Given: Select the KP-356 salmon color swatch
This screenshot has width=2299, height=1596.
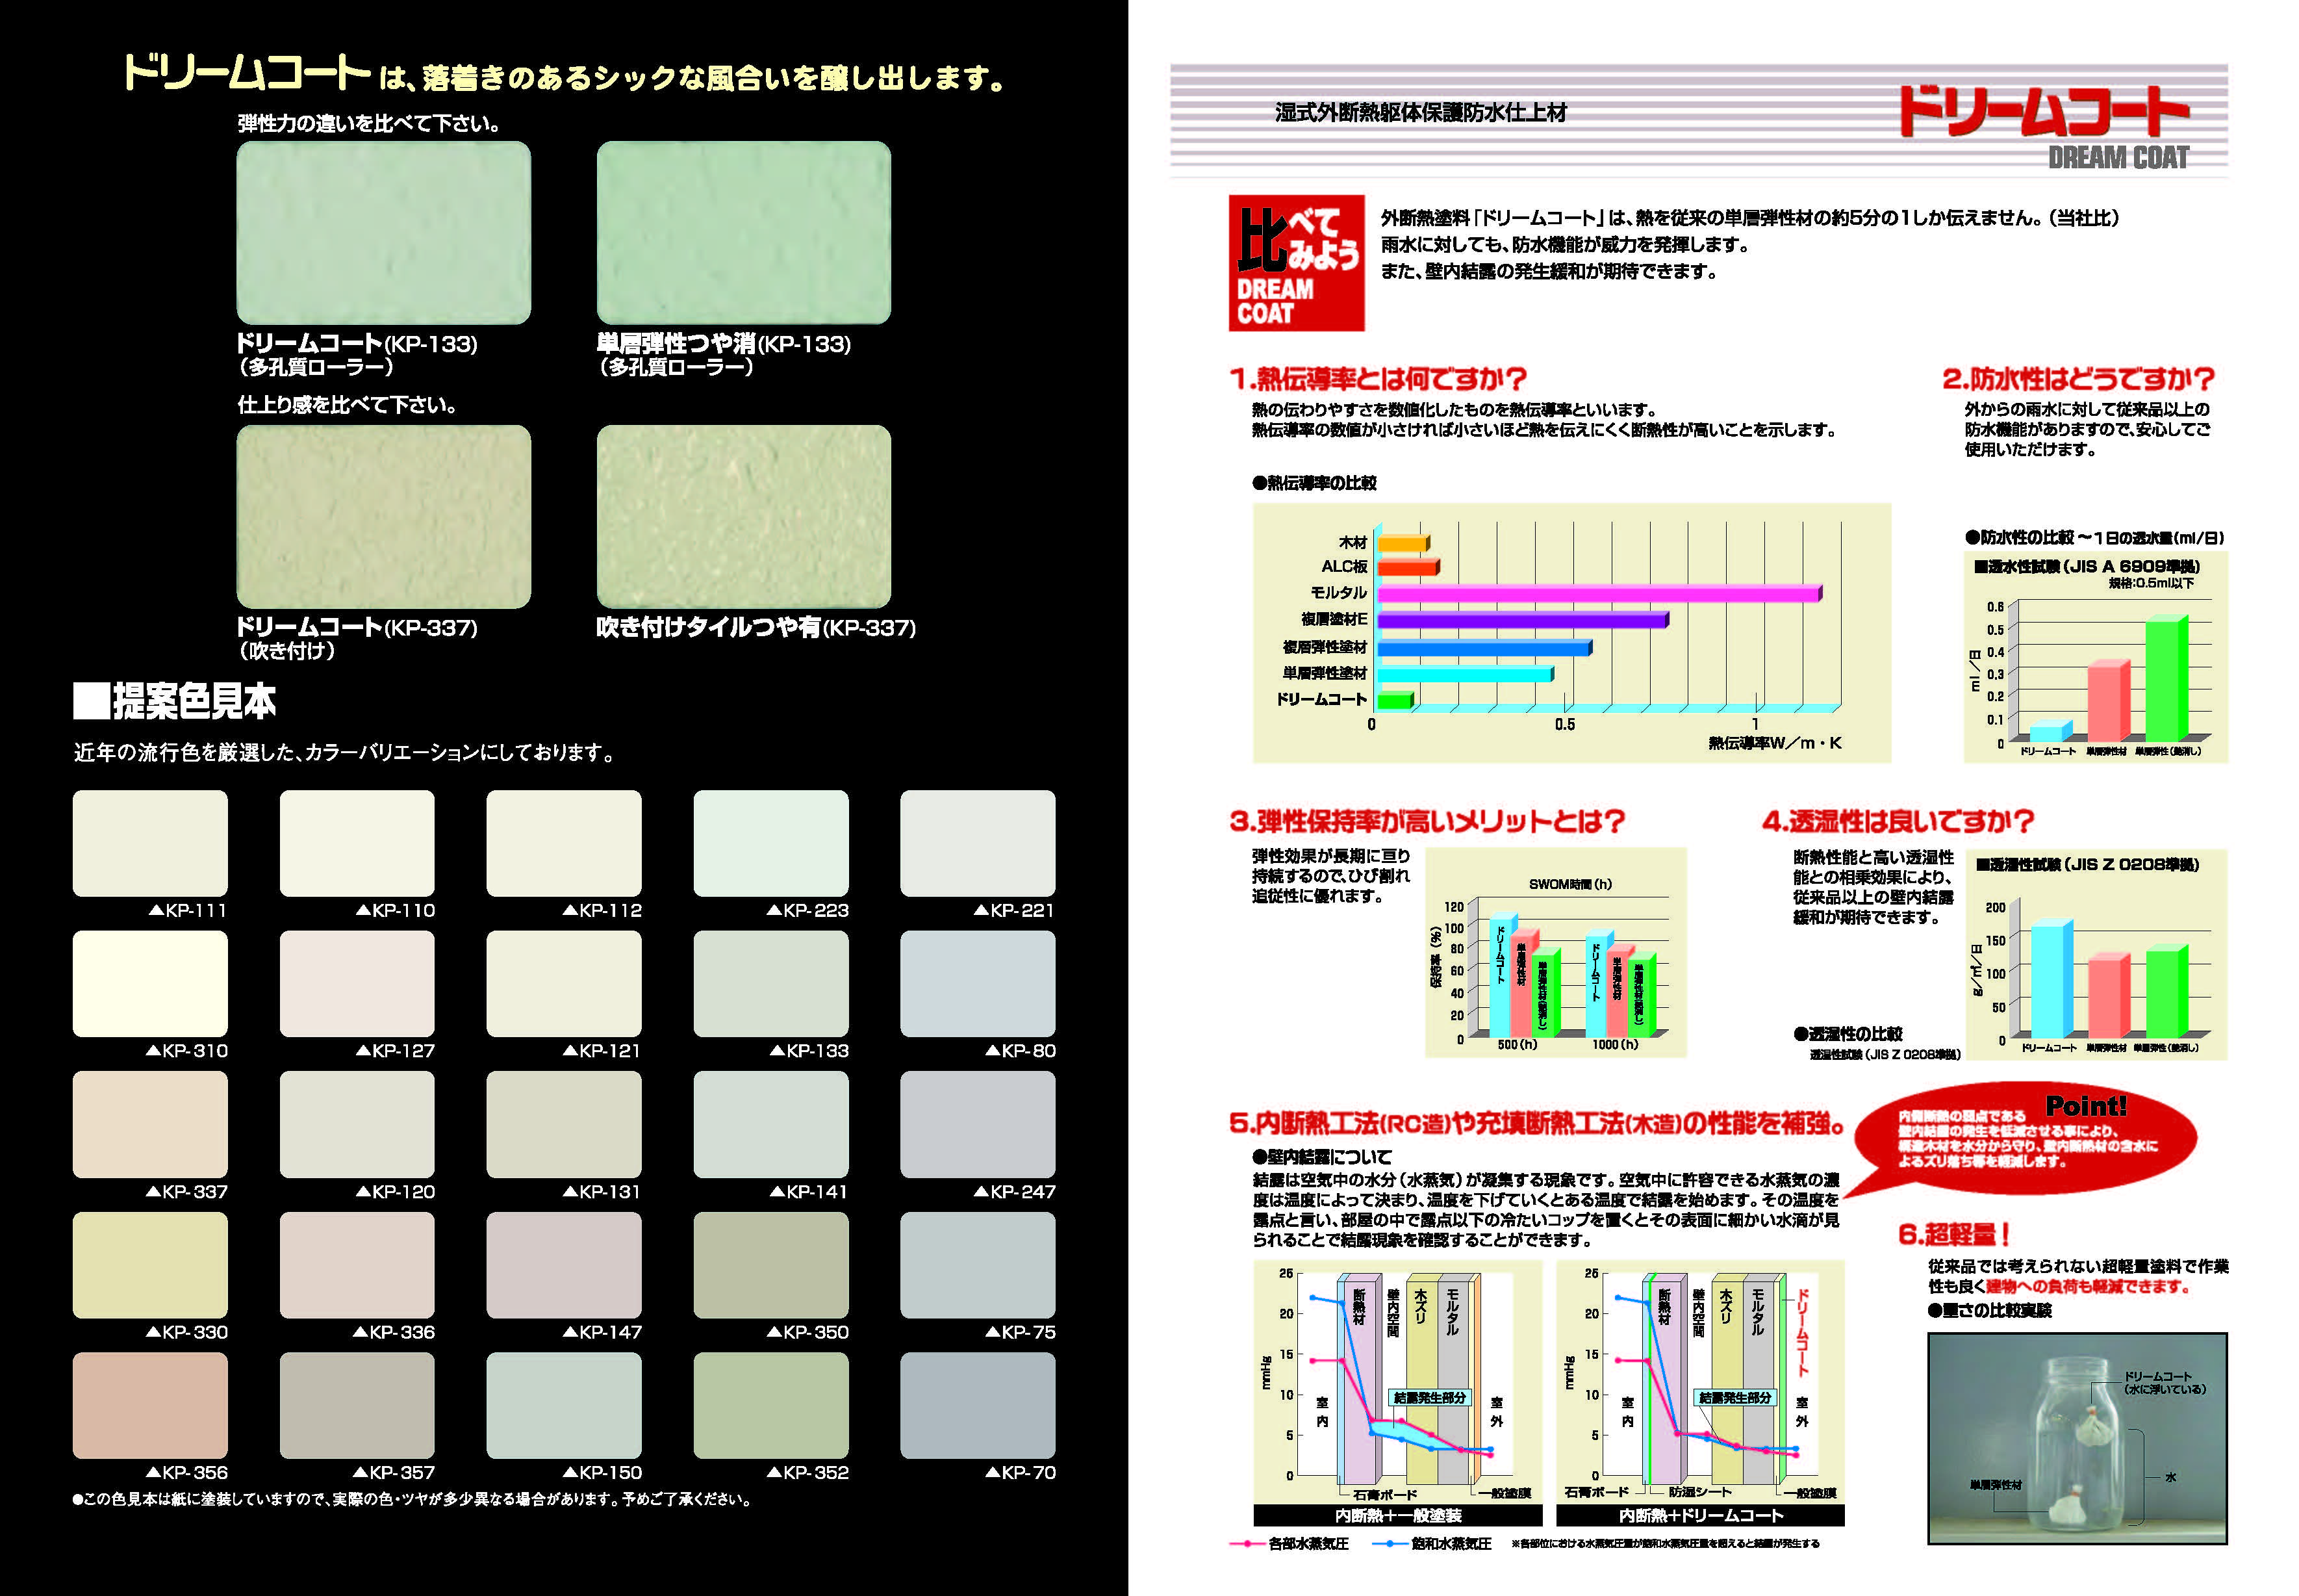Looking at the screenshot, I should tap(150, 1404).
